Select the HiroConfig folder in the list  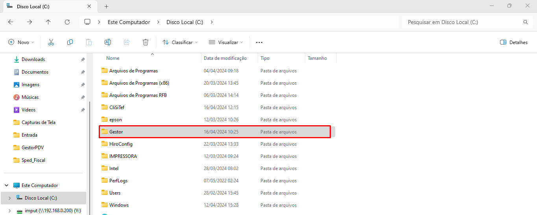coord(121,144)
